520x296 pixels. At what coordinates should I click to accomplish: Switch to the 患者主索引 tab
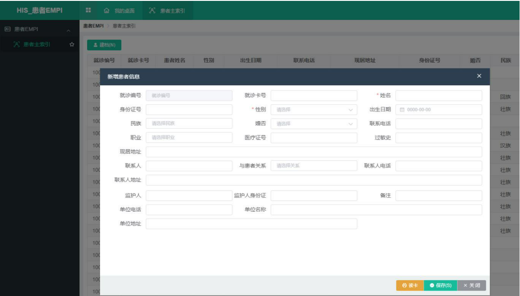[x=167, y=11]
